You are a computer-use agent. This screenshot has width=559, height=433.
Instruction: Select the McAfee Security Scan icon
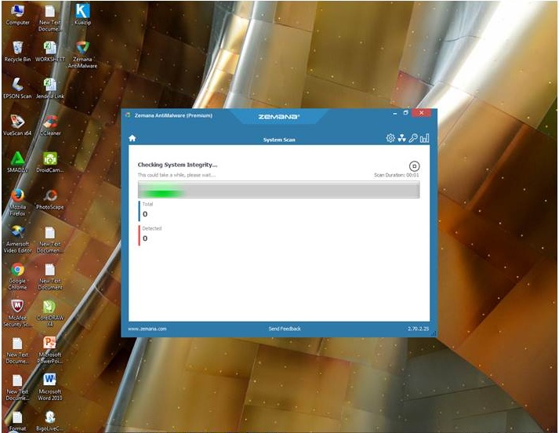pos(17,314)
